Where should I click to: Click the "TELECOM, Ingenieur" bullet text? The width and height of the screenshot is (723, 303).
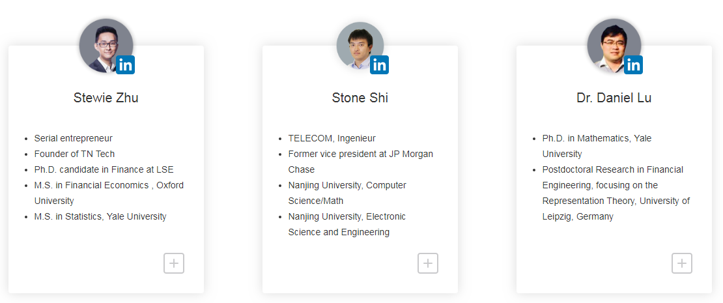pyautogui.click(x=332, y=138)
